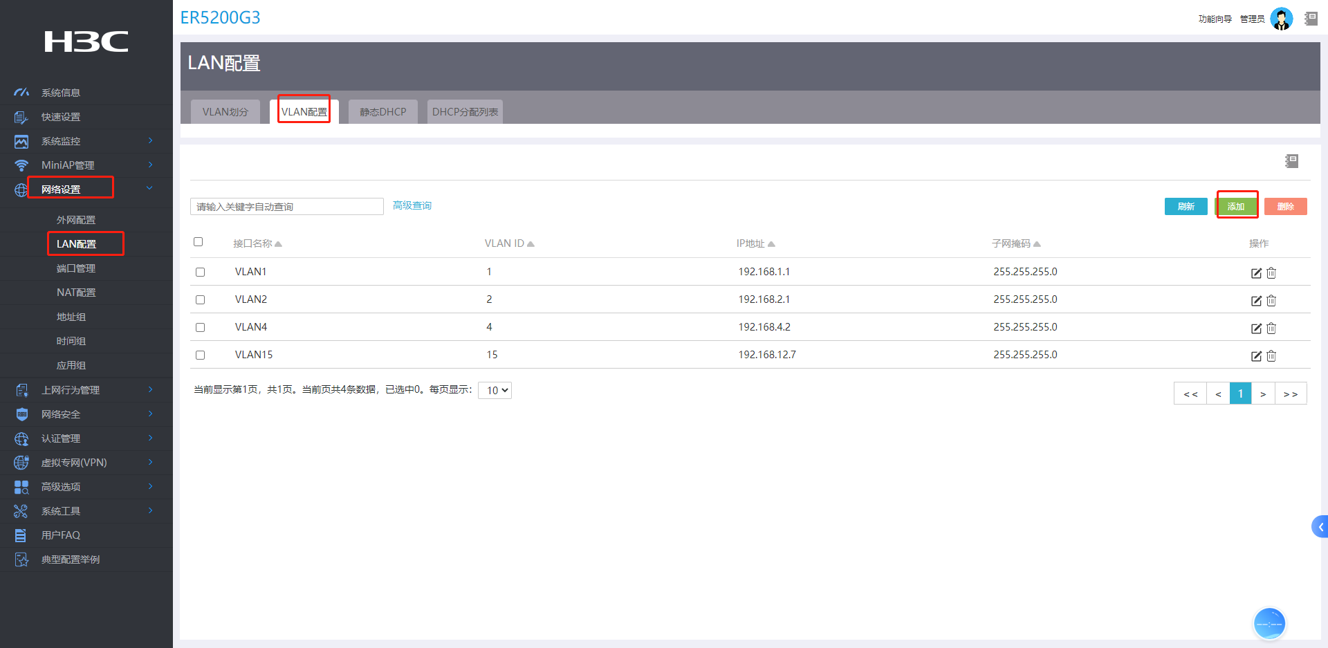Viewport: 1328px width, 648px height.
Task: Click the 网络安全 shield icon
Action: [x=21, y=414]
